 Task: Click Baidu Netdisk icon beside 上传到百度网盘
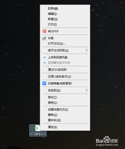pyautogui.click(x=44, y=57)
